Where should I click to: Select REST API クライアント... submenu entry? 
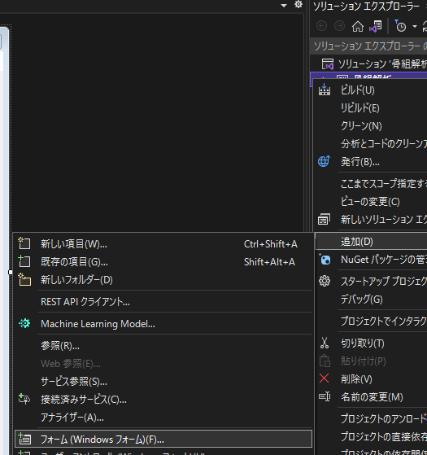click(x=163, y=302)
